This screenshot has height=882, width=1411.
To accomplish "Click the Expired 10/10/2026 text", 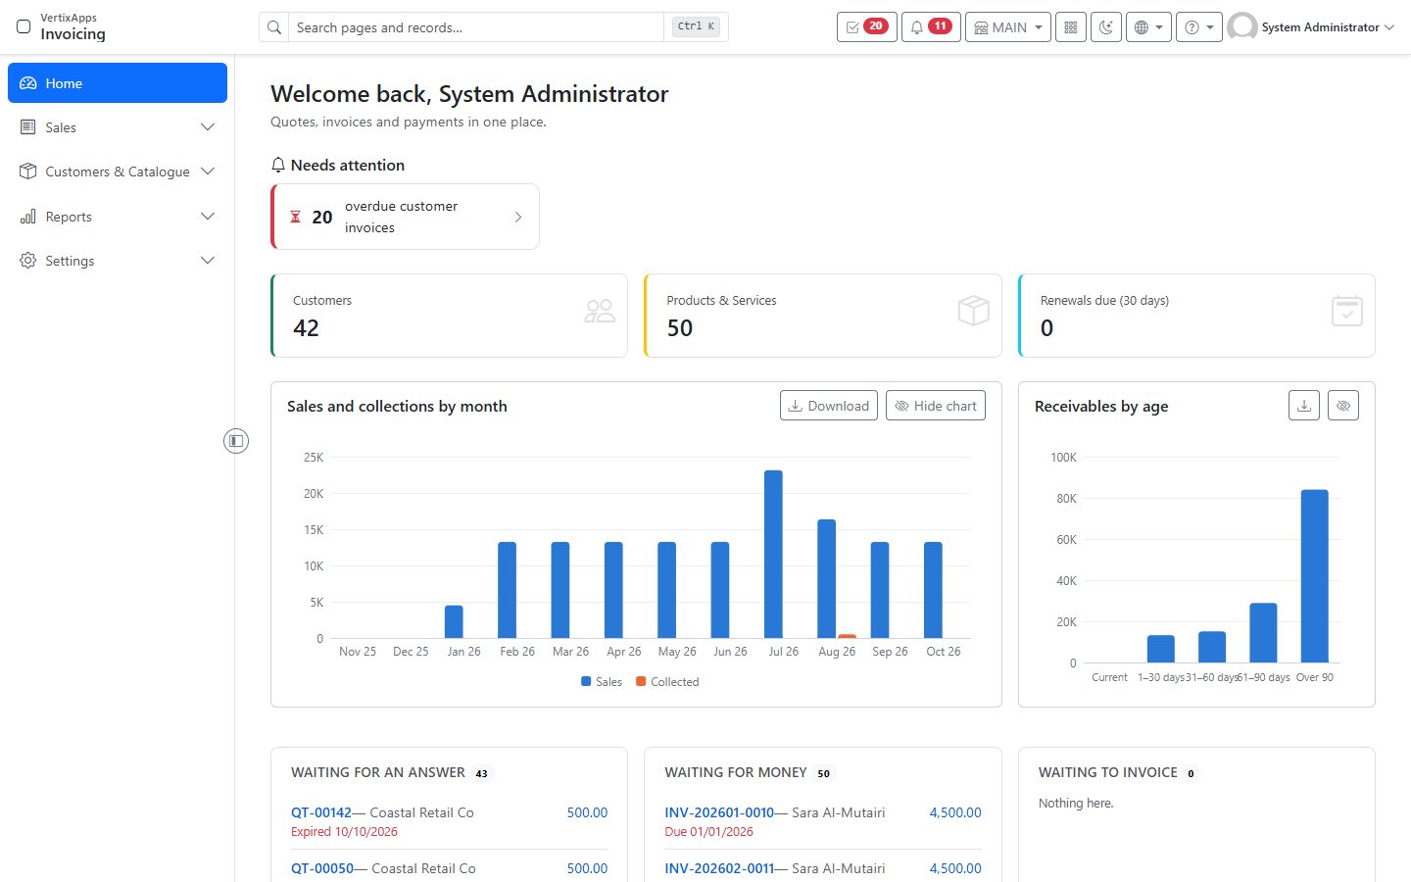I will (x=344, y=832).
